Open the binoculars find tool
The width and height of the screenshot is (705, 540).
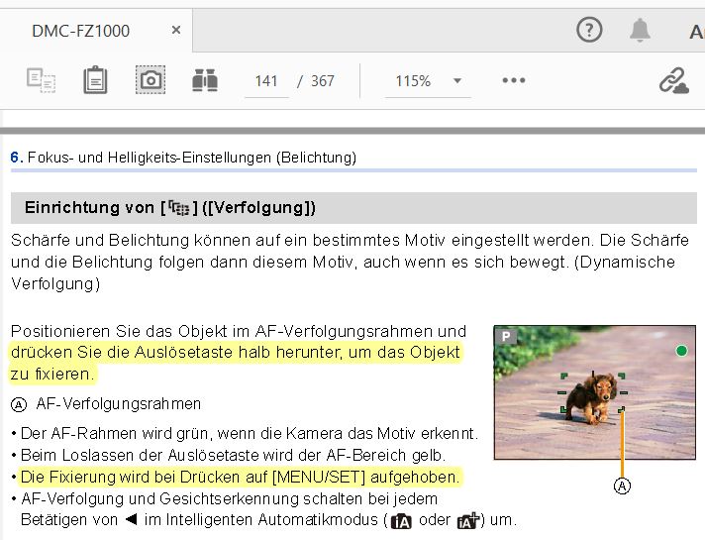pyautogui.click(x=205, y=80)
